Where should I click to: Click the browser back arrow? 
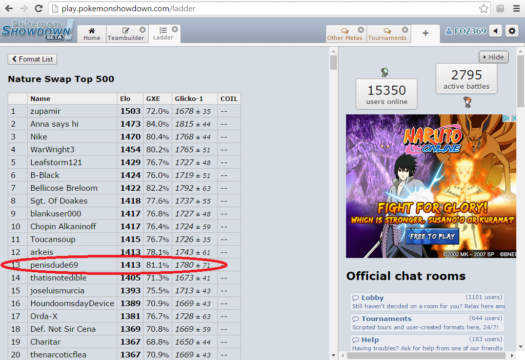(9, 8)
